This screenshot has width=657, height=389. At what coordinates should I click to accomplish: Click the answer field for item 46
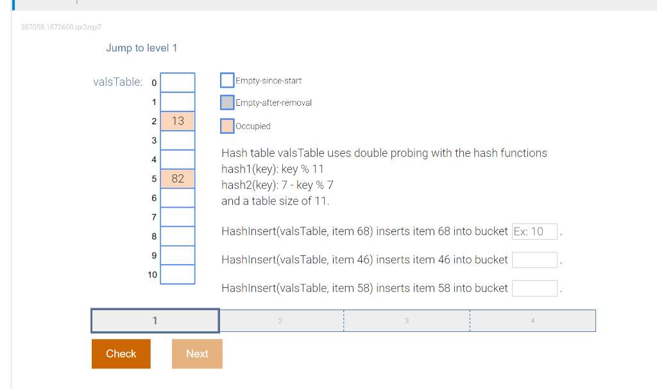[x=534, y=260]
